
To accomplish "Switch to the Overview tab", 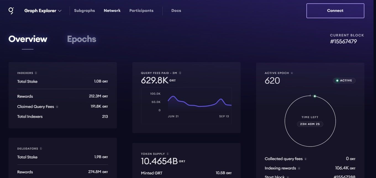I will 28,39.
